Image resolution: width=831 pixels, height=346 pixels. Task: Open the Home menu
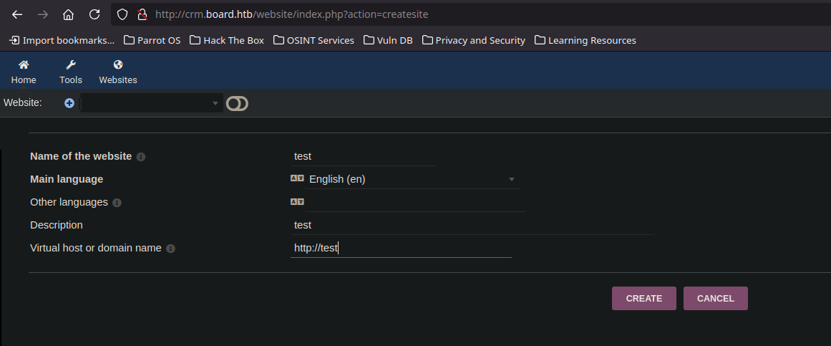click(x=24, y=72)
